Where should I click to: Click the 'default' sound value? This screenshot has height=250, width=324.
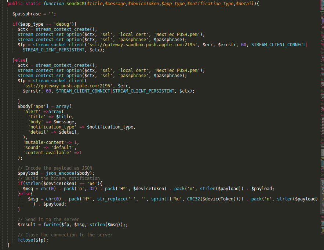pyautogui.click(x=63, y=148)
